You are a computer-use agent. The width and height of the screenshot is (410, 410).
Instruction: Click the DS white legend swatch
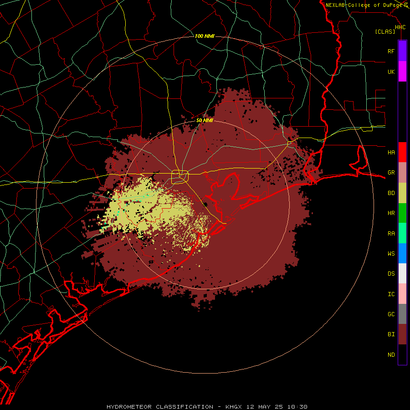402,273
